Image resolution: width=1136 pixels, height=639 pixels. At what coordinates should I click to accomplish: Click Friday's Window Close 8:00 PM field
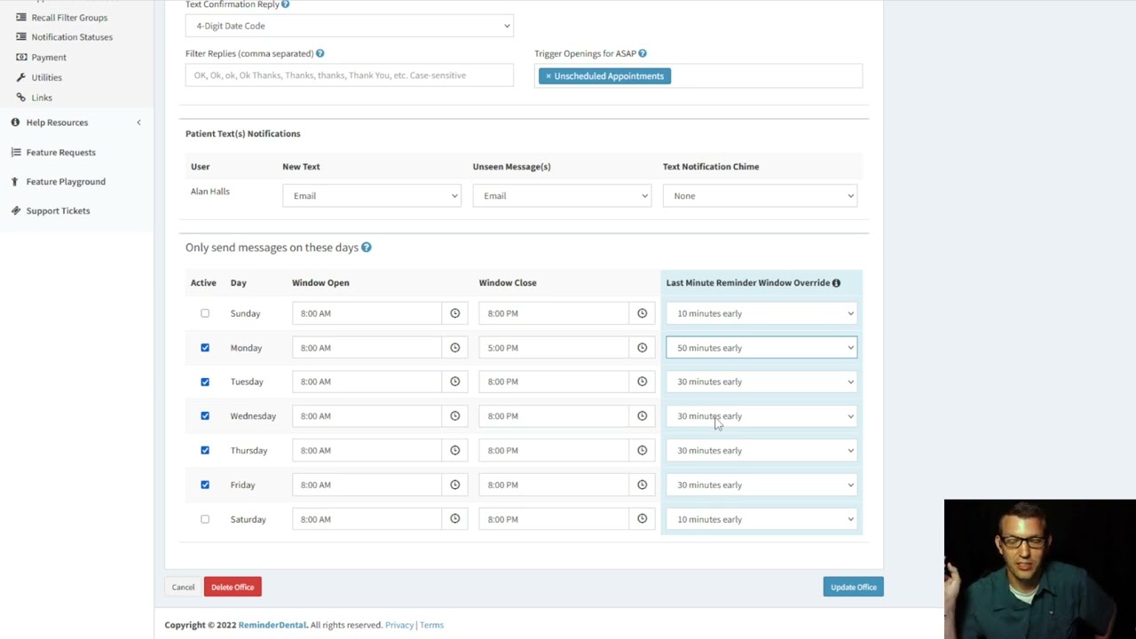[554, 485]
